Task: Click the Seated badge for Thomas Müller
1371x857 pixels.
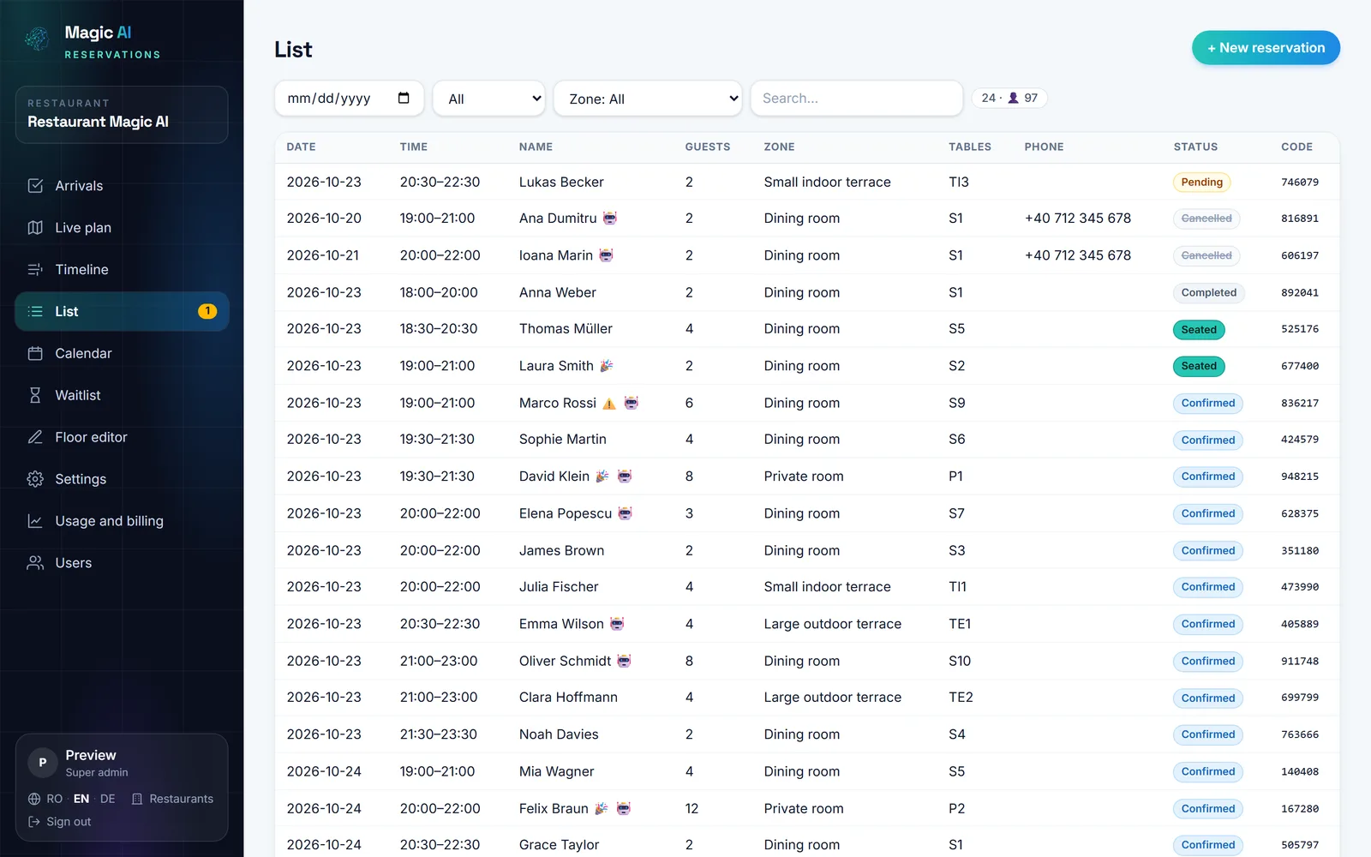Action: (x=1199, y=329)
